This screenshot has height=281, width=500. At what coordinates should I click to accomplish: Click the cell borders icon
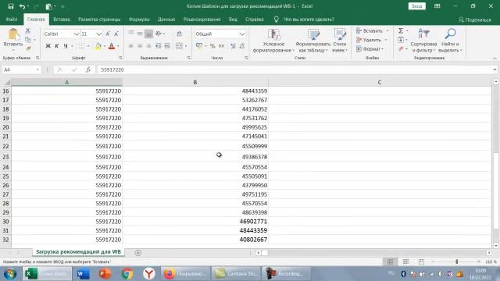click(81, 46)
